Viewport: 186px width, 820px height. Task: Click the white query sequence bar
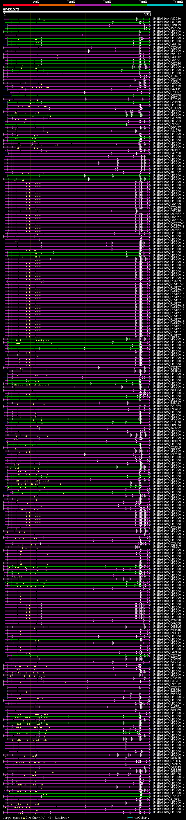pos(77,12)
